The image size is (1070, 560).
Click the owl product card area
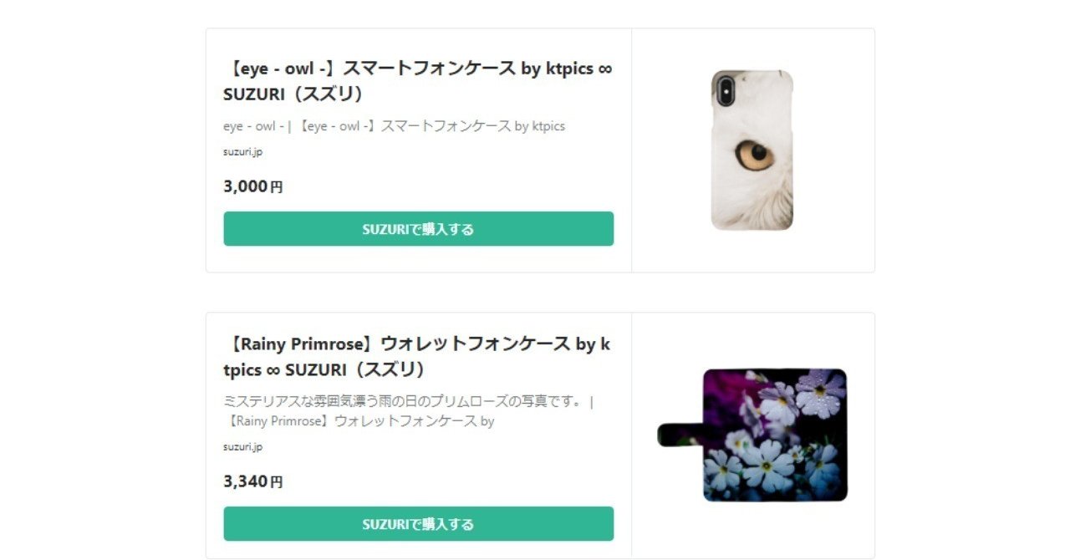tap(540, 150)
